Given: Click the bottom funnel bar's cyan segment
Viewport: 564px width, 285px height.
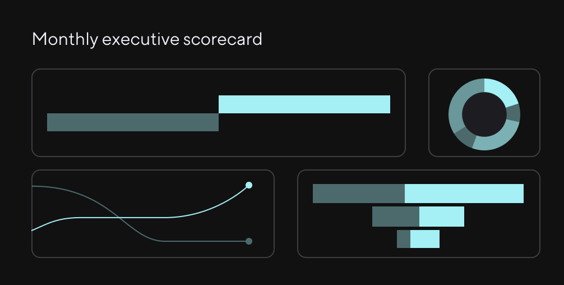Looking at the screenshot, I should pyautogui.click(x=424, y=239).
